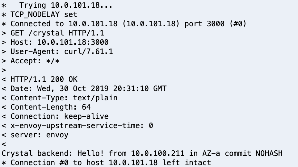The image size is (298, 167).
Task: Click the "User-Agent: curl/7.61.1" header
Action: [x=61, y=52]
